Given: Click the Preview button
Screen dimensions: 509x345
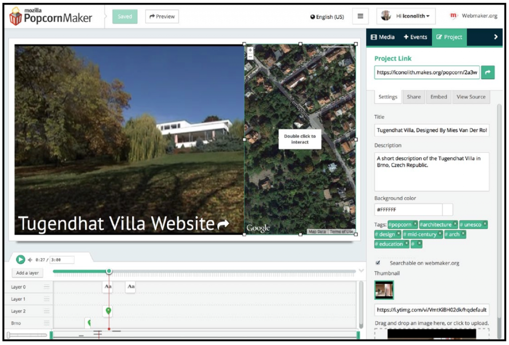Looking at the screenshot, I should pyautogui.click(x=162, y=16).
